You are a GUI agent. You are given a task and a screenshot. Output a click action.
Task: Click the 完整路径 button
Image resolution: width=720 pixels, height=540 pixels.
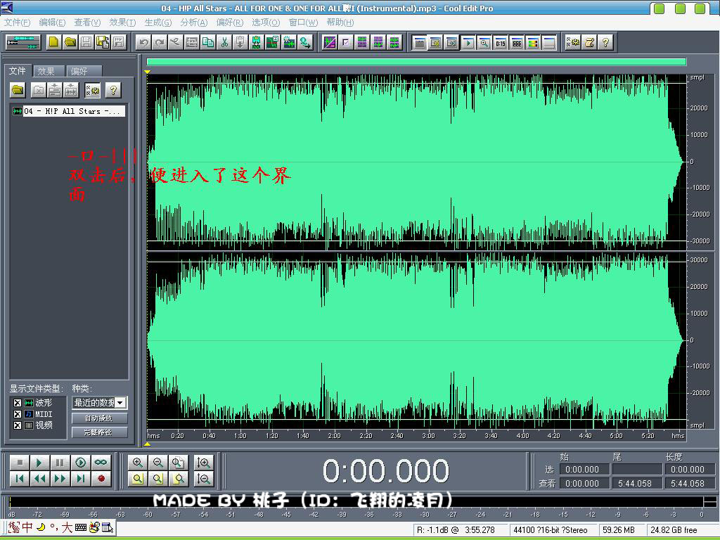[x=99, y=432]
